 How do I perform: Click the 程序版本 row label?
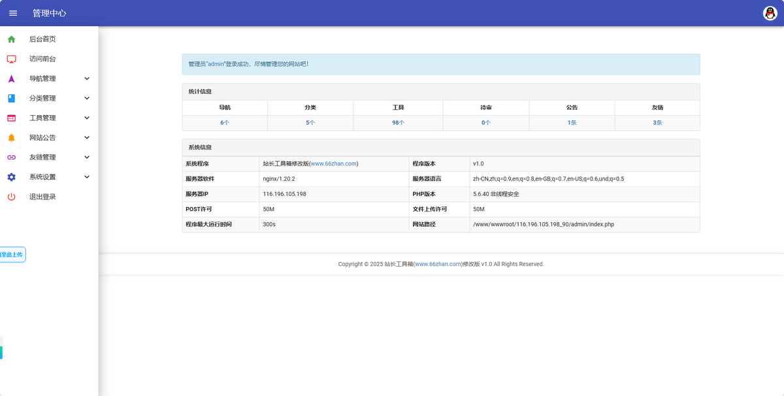(424, 163)
